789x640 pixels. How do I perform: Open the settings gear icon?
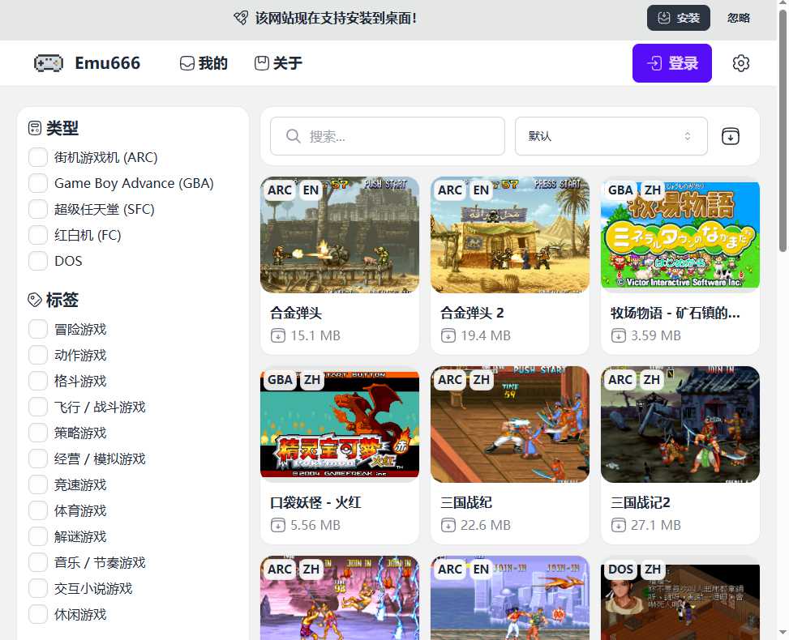point(740,63)
